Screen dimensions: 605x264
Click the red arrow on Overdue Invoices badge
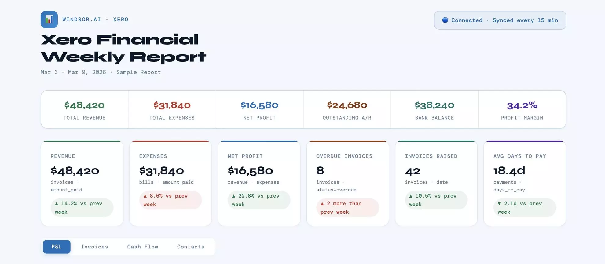click(x=322, y=203)
